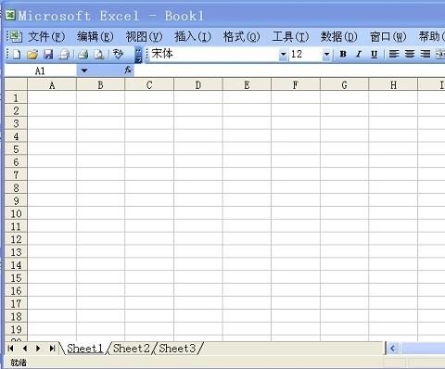This screenshot has height=369, width=445.
Task: Click the horizontal scrollbar left arrow
Action: click(x=392, y=349)
